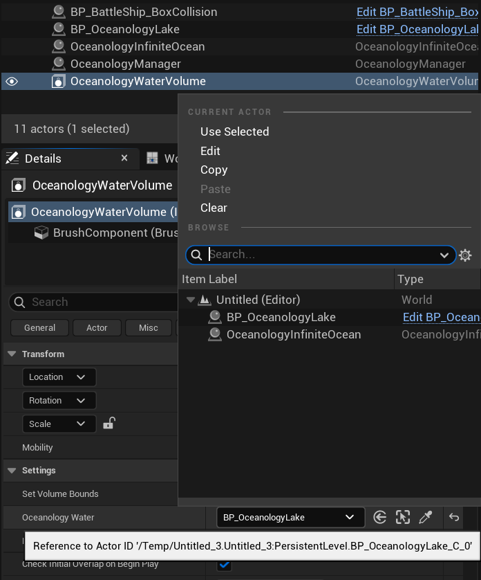Click the General filter button
The image size is (481, 580).
click(39, 328)
